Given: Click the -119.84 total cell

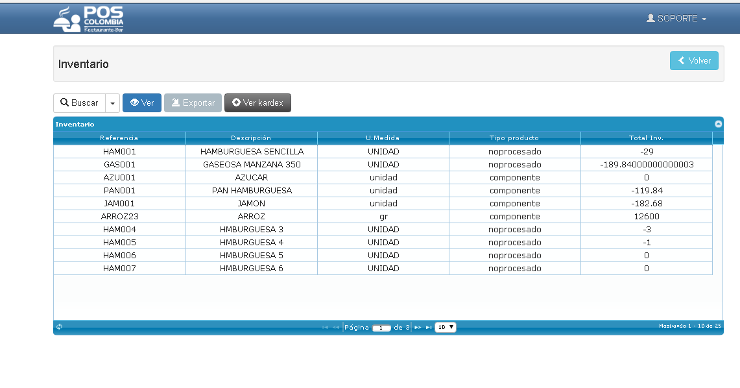Looking at the screenshot, I should tap(647, 191).
